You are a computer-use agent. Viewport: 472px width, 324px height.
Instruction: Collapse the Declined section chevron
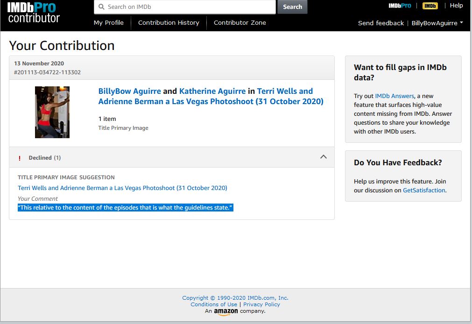pyautogui.click(x=323, y=157)
